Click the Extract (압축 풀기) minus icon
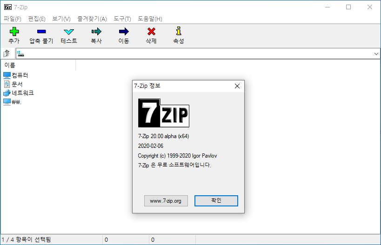Screen dimensions: 381x245 41,32
